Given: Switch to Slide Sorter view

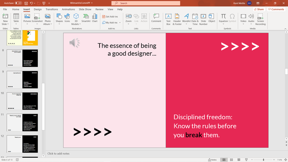Looking at the screenshot, I should 231,160.
